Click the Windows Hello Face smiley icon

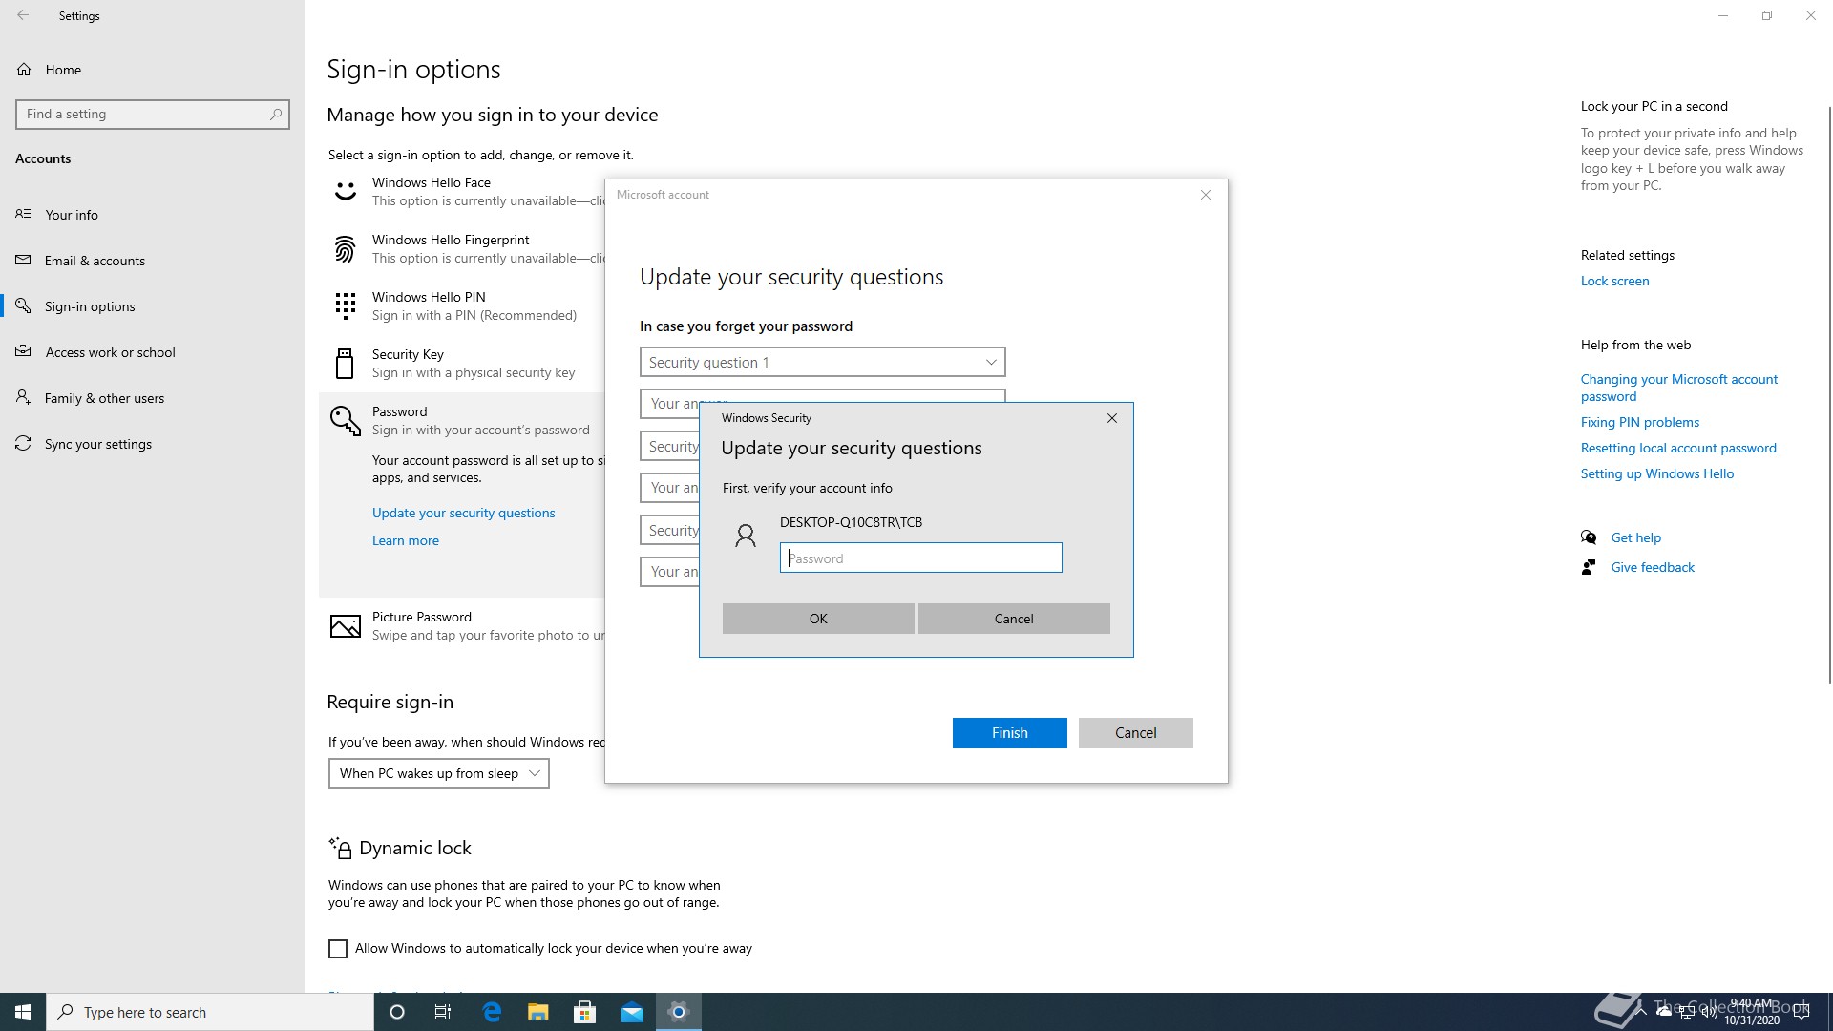[x=345, y=192]
